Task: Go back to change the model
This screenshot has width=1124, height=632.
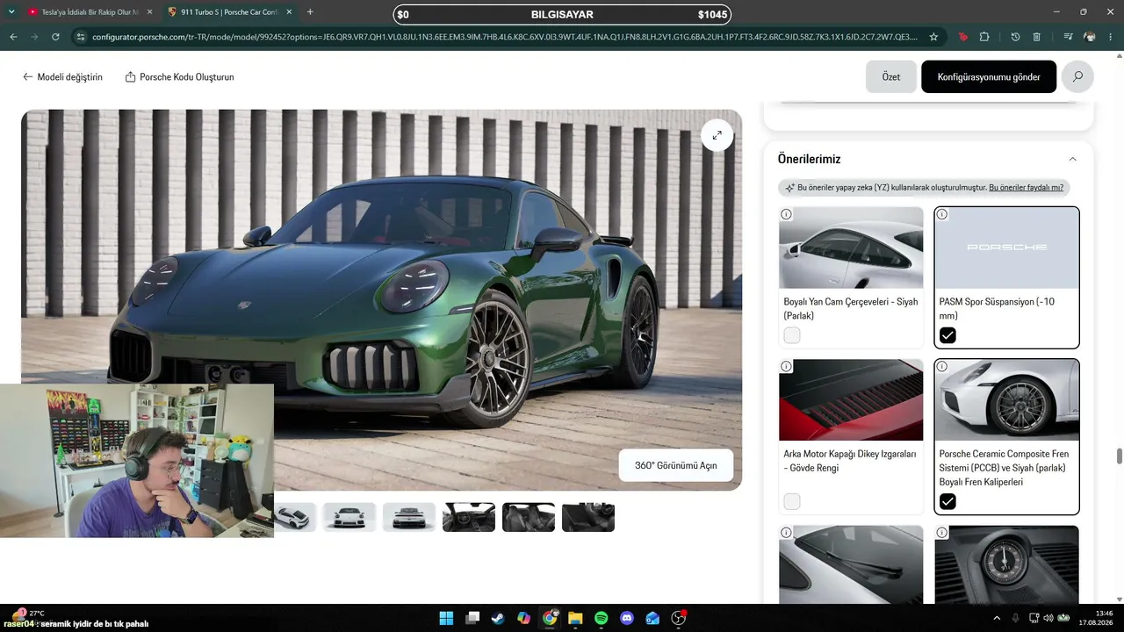Action: (62, 77)
